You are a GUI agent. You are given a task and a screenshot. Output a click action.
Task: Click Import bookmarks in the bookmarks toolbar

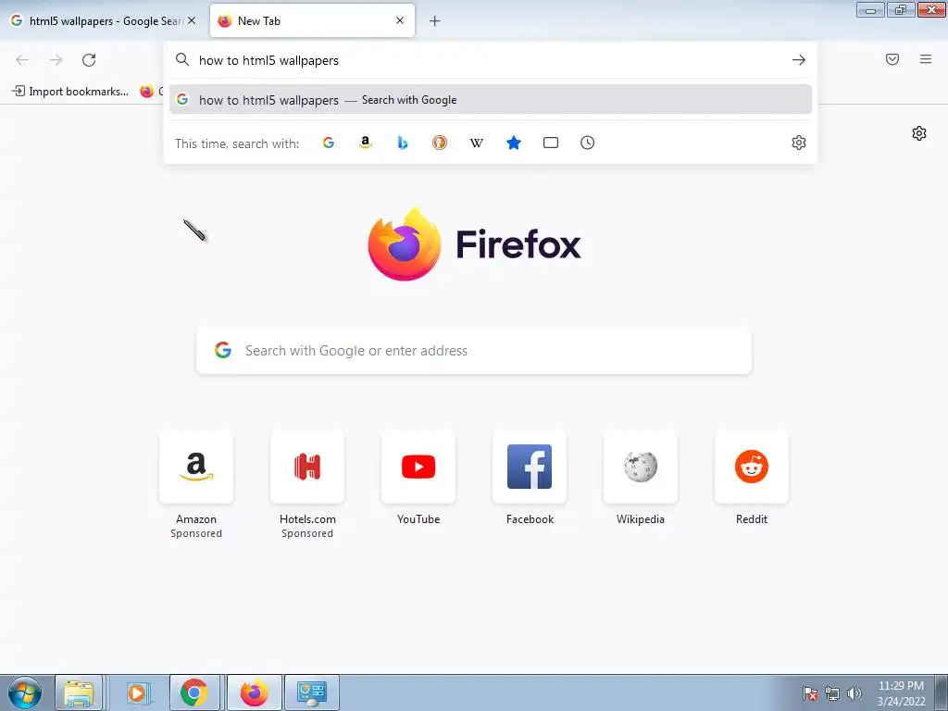70,92
